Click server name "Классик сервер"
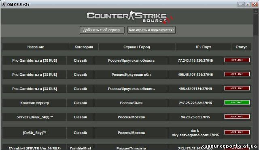 tap(35, 103)
